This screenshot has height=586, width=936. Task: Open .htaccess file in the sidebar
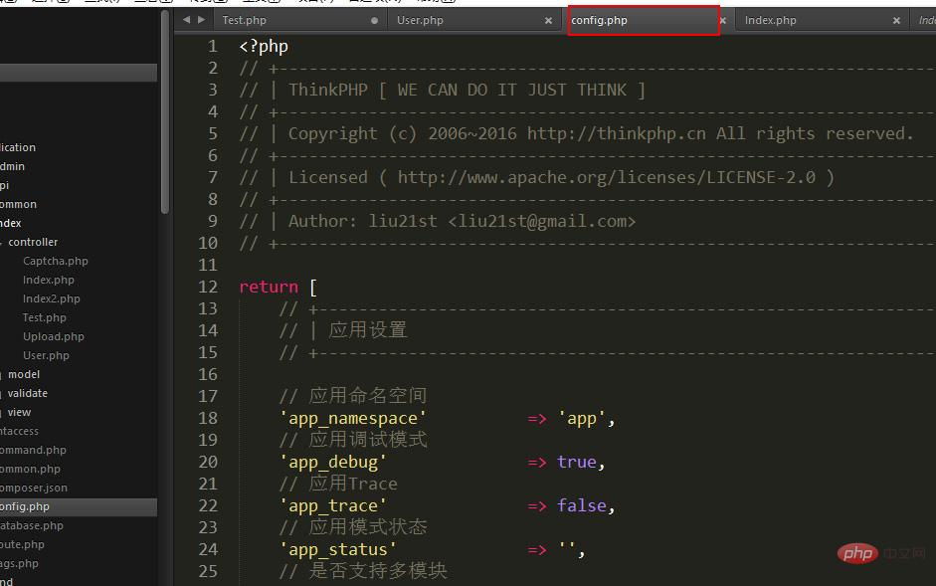19,431
